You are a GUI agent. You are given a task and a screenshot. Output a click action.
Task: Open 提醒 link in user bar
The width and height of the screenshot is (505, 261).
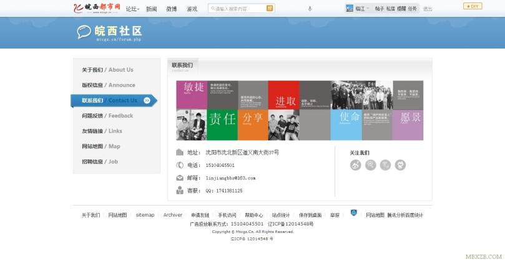[x=401, y=9]
